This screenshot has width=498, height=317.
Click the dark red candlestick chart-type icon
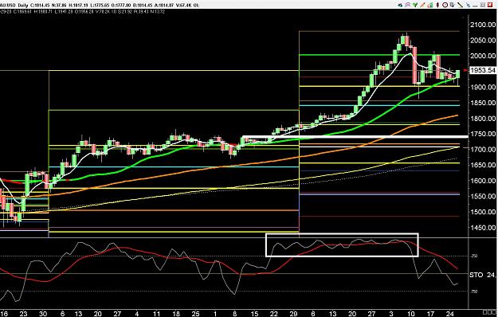tap(437, 5)
